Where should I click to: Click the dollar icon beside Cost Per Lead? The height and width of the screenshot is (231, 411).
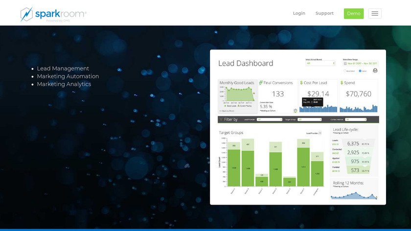301,83
